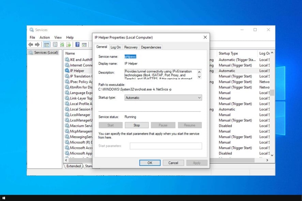Click the greyed-out Pause button

[163, 125]
